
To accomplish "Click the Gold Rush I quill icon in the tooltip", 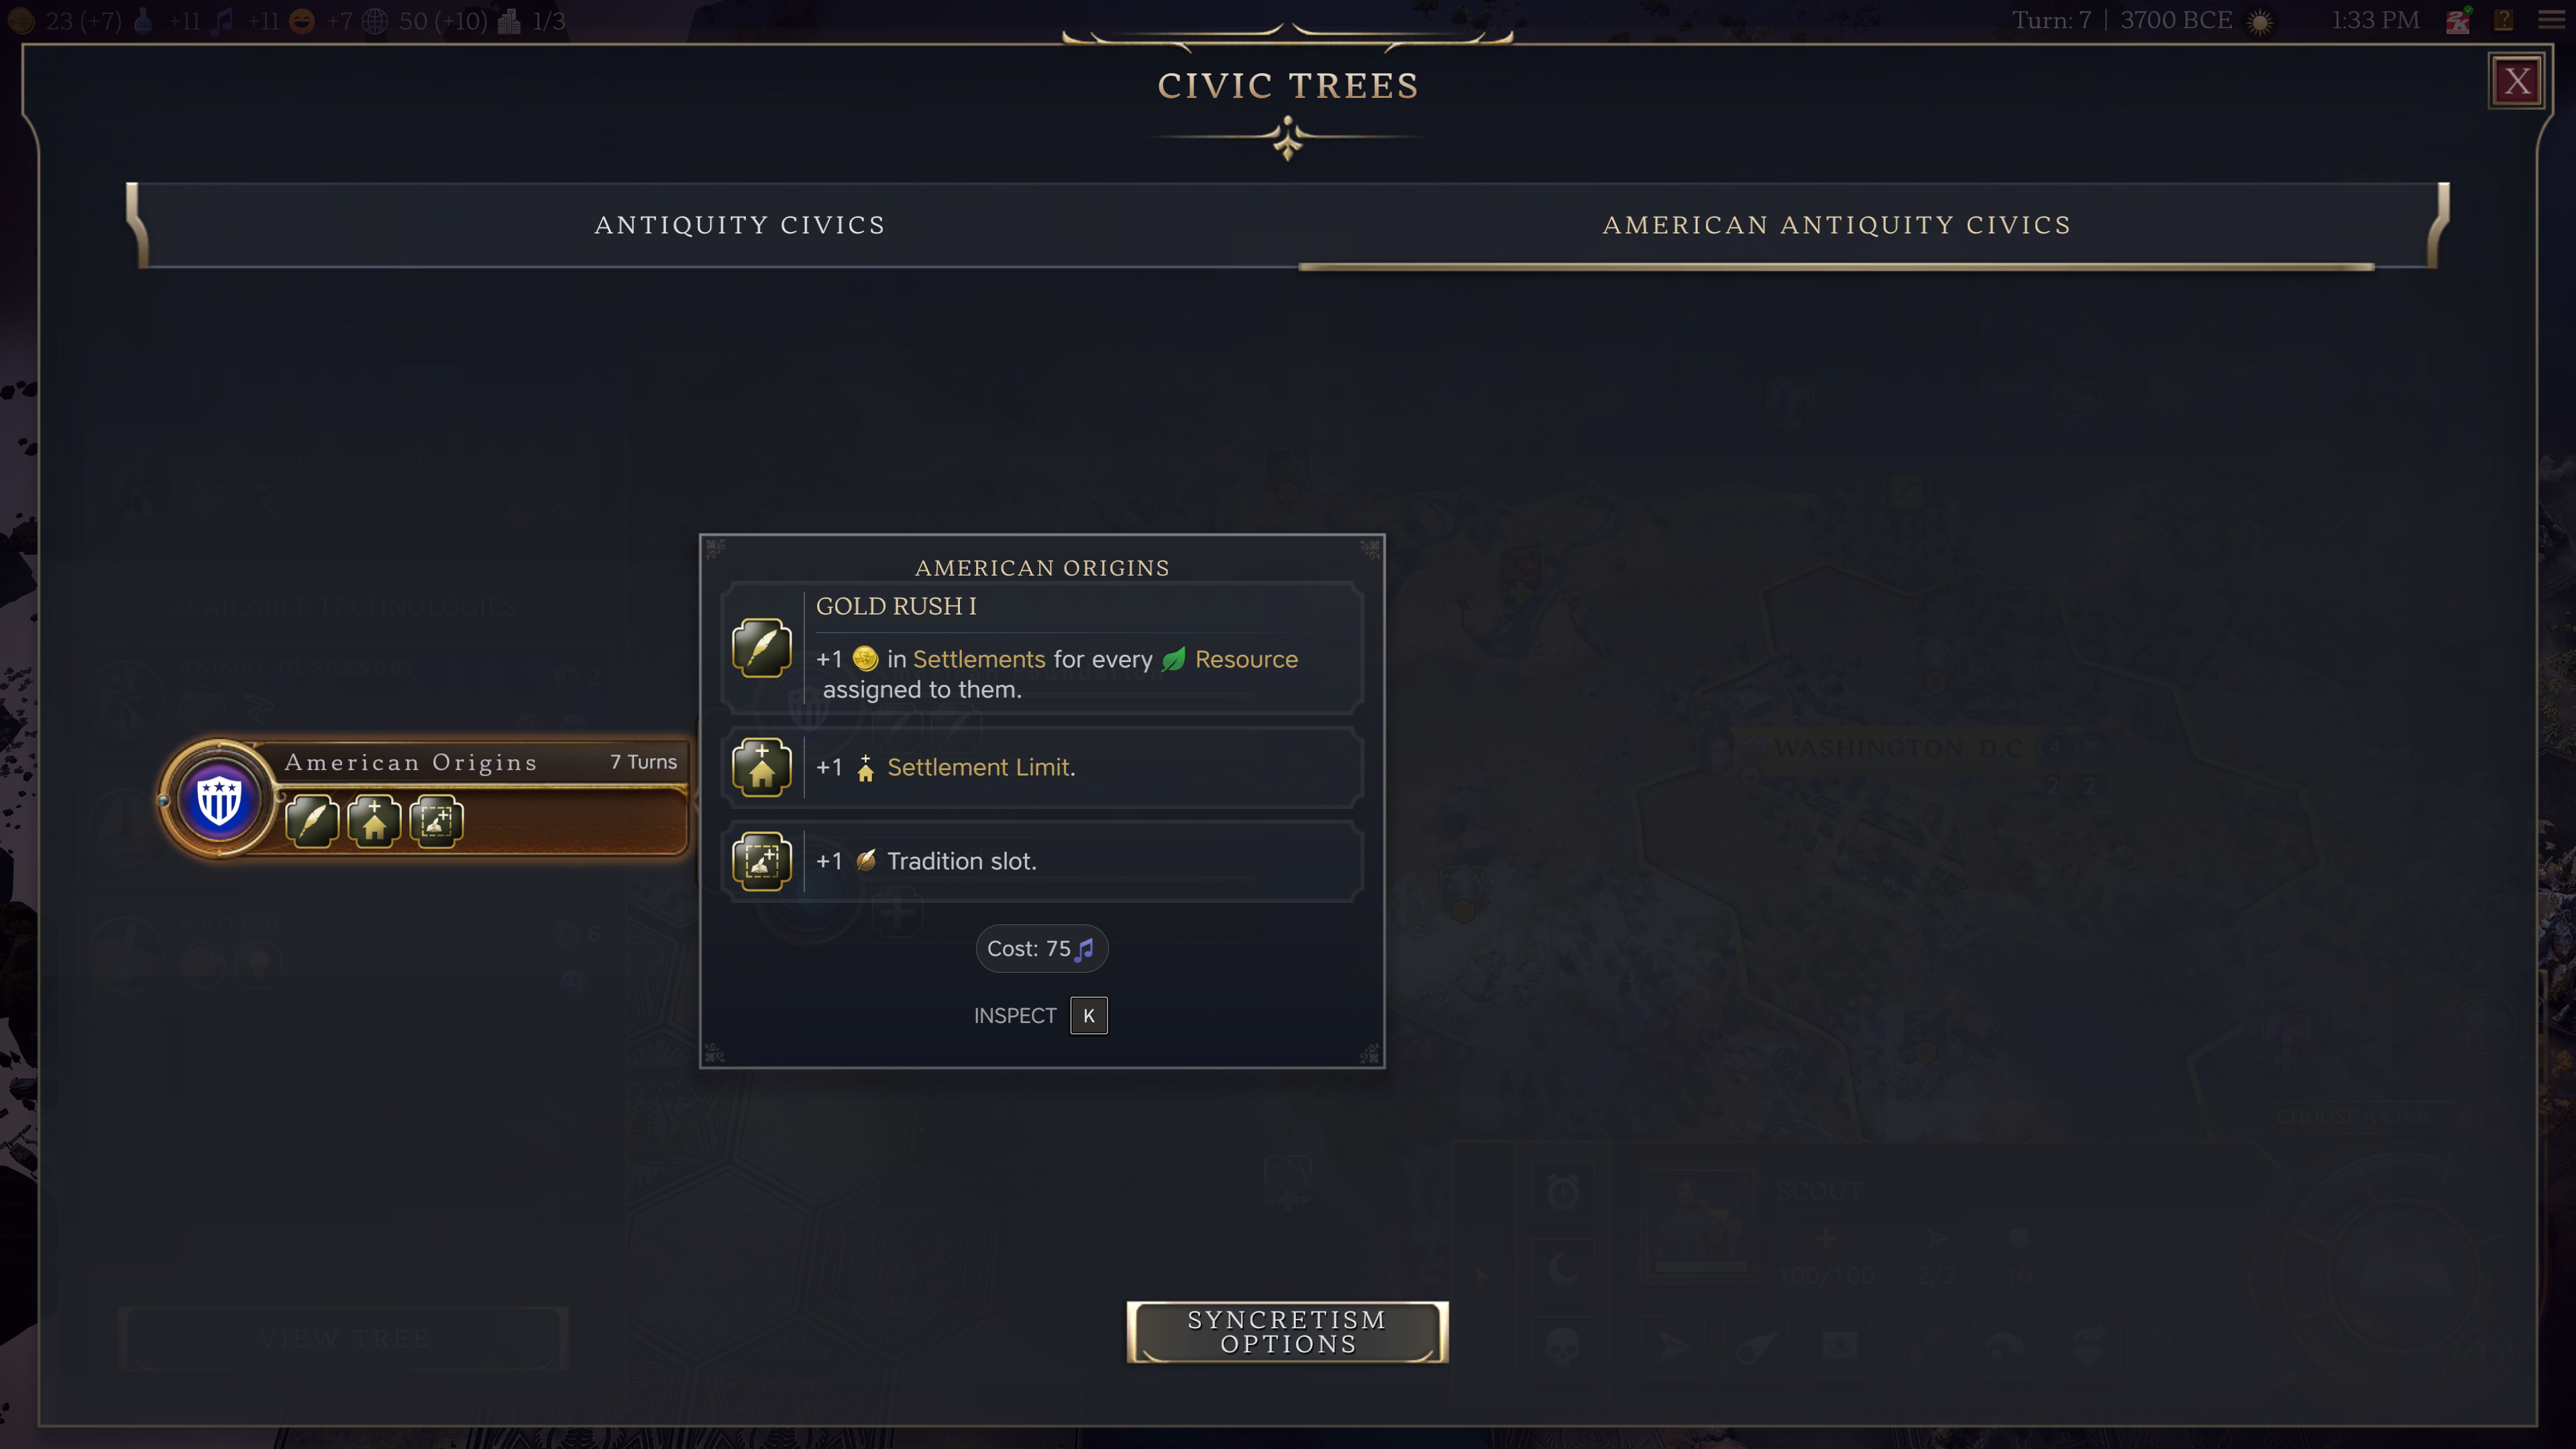I will pyautogui.click(x=762, y=648).
